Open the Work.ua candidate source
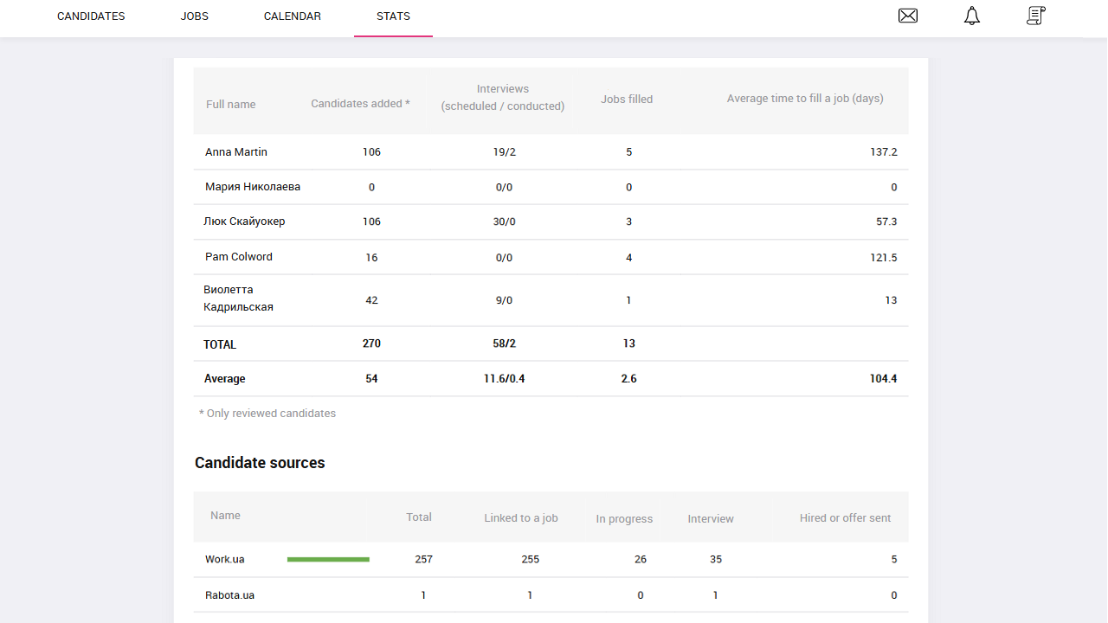 coord(224,559)
